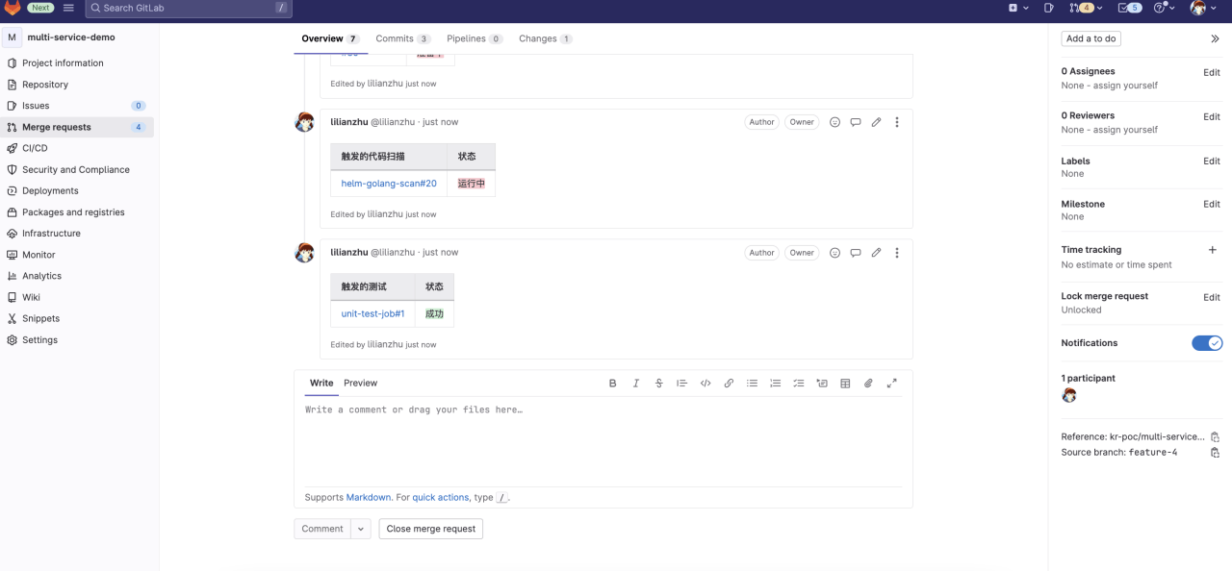1232x571 pixels.
Task: Open the dropdown arrow beside Comment button
Action: (361, 529)
